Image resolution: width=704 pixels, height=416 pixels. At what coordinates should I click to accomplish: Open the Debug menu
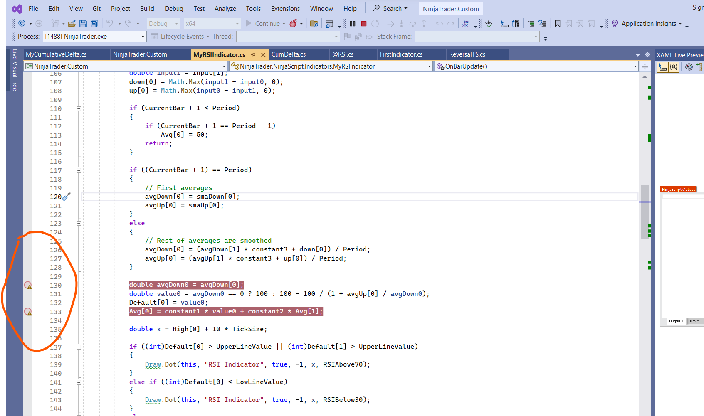click(173, 9)
